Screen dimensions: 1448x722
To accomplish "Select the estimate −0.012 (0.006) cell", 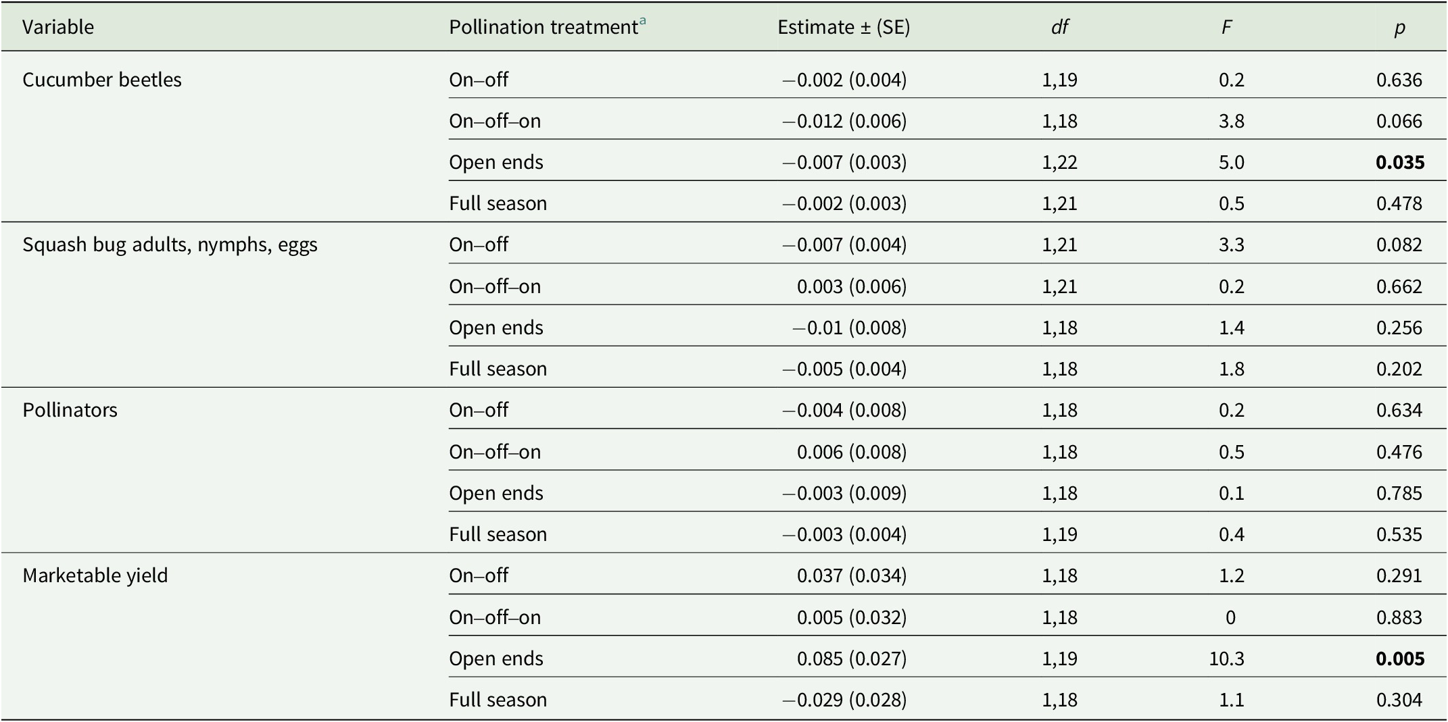I will [844, 121].
